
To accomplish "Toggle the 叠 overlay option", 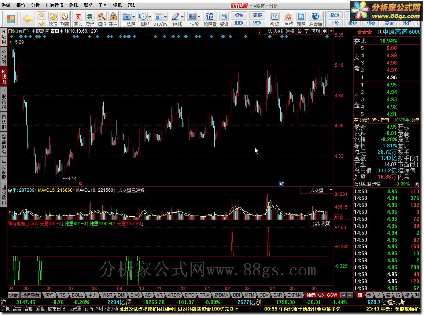I will [300, 32].
